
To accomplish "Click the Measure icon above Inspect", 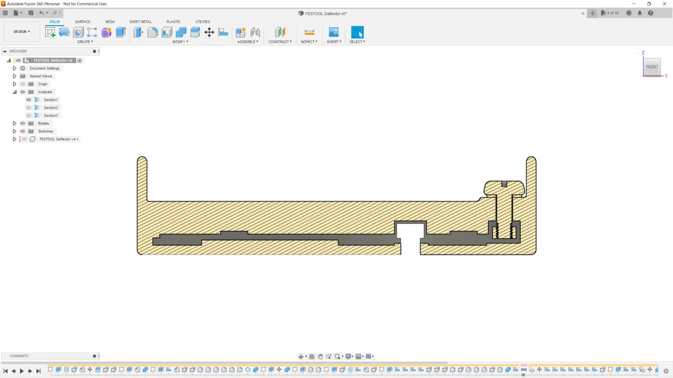I will coord(309,32).
